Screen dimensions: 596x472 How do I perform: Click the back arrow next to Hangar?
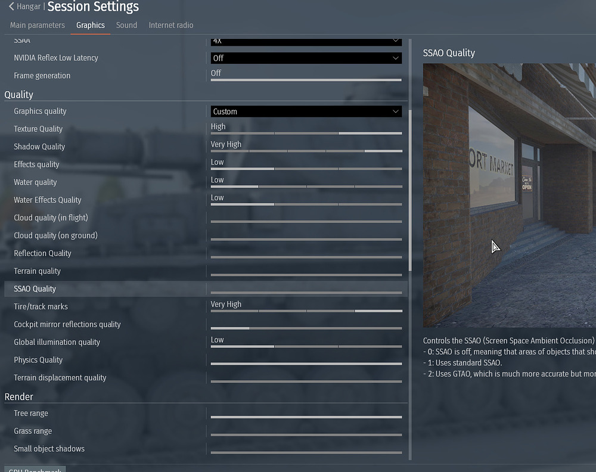tap(11, 7)
